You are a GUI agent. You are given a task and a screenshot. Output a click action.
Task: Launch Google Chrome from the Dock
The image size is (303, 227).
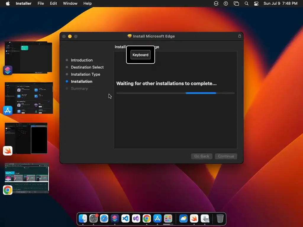tap(147, 218)
